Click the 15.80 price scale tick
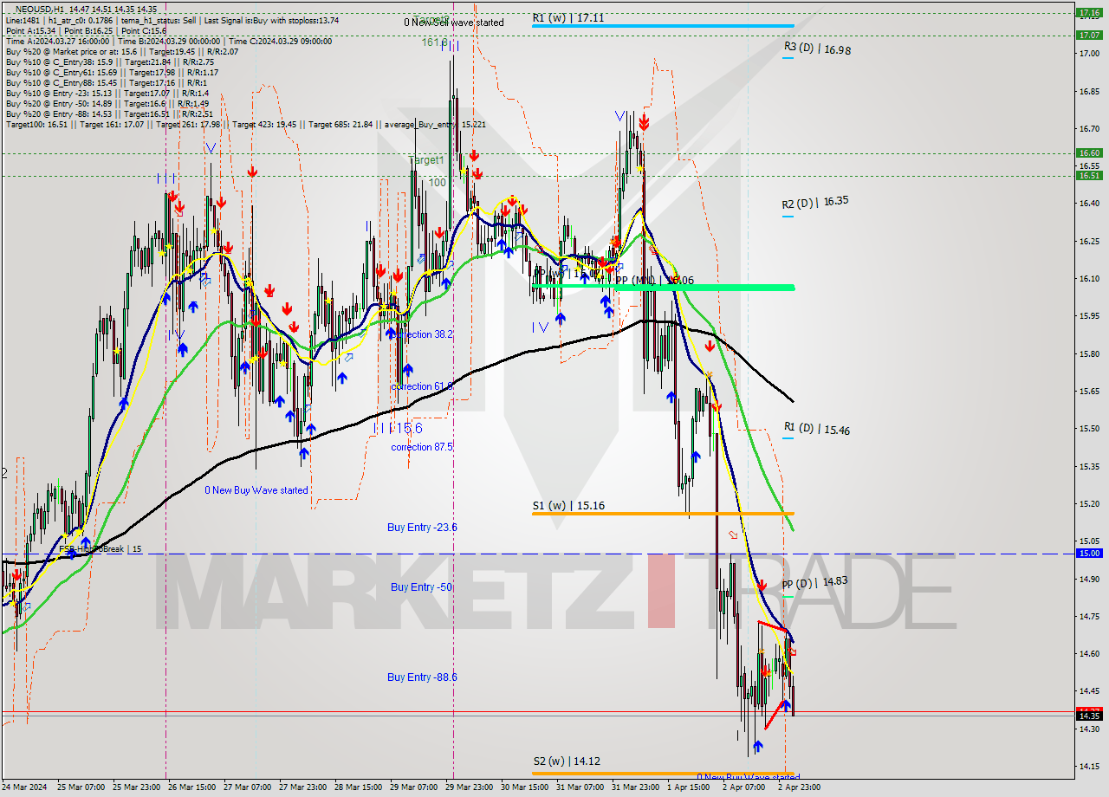1109x797 pixels. [1088, 353]
